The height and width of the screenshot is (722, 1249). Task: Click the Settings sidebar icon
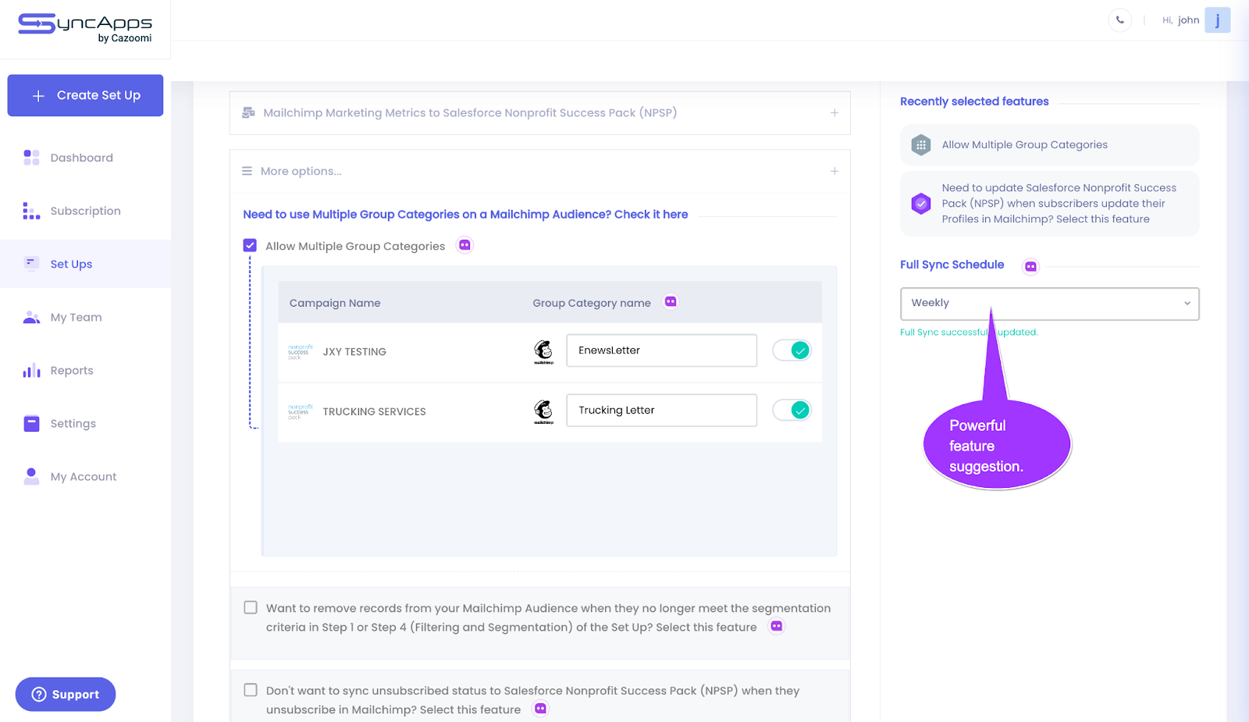(x=31, y=423)
